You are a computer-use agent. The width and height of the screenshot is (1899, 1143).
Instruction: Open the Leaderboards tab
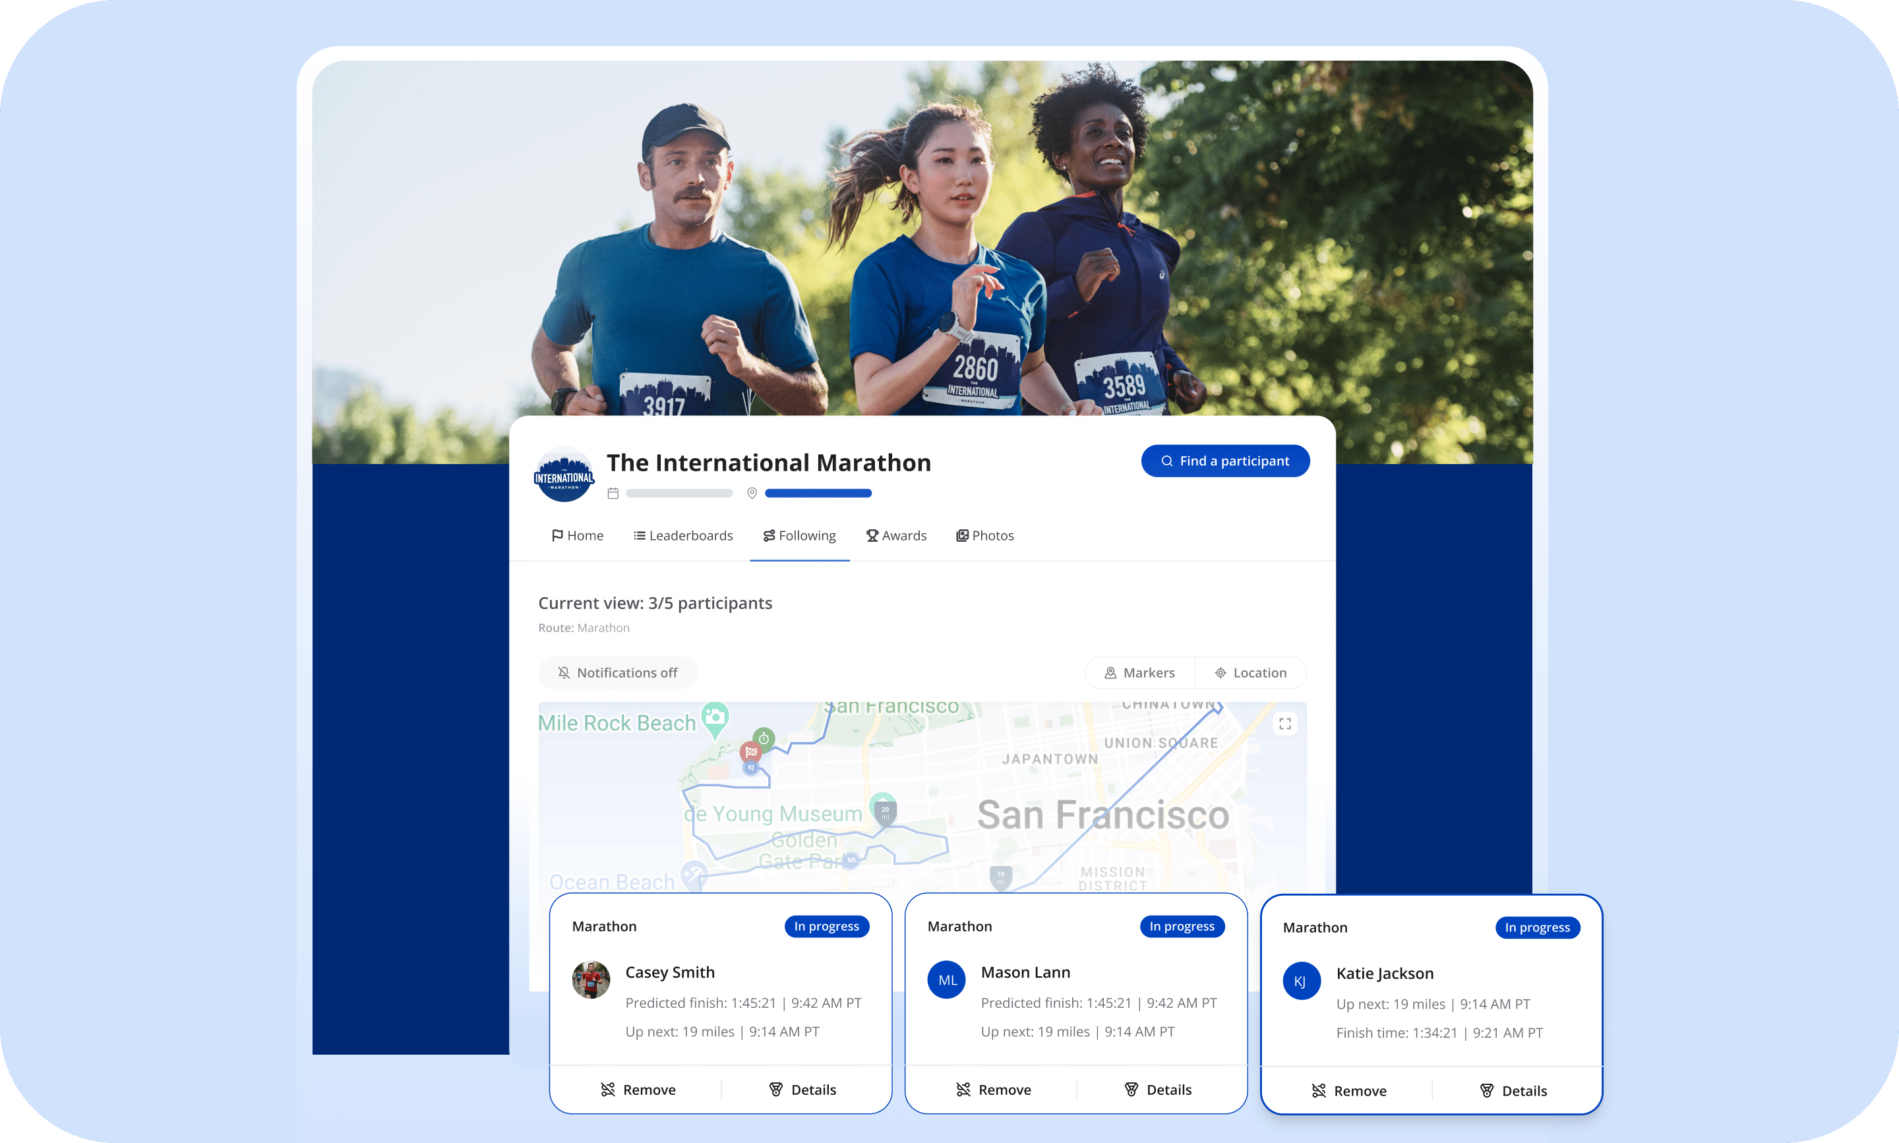(x=682, y=535)
